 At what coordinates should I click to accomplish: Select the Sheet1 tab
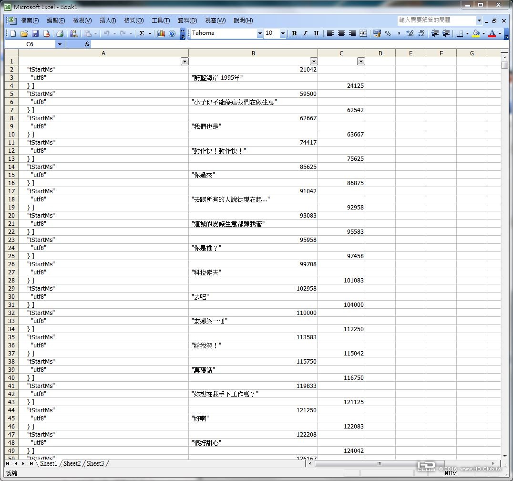pyautogui.click(x=49, y=463)
